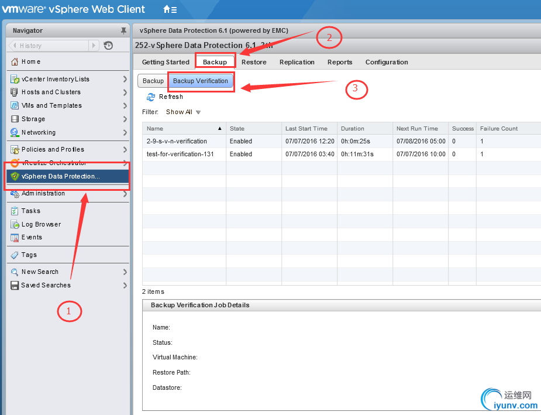Screen dimensions: 541x415
Task: Expand Hosts and Clusters chevron
Action: pos(125,92)
